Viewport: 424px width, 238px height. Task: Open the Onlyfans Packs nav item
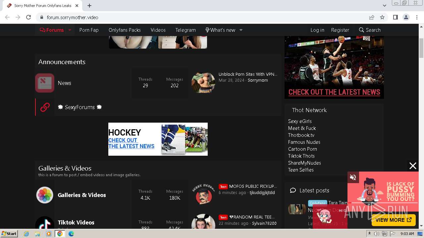coord(125,30)
